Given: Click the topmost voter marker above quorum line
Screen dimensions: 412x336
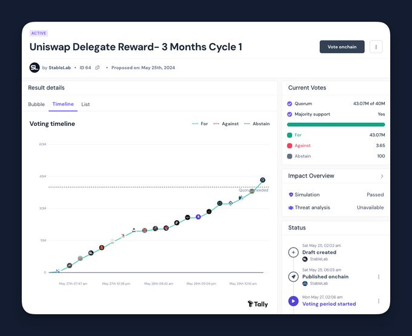Looking at the screenshot, I should pos(262,180).
